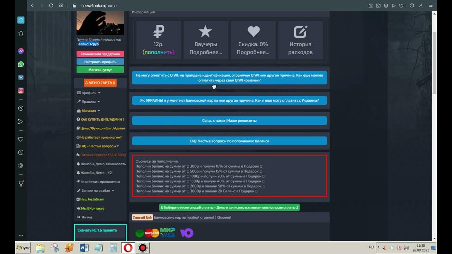The image size is (452, 254).
Task: Click the МЕНЮ САЙТА orange button
Action: point(100,83)
